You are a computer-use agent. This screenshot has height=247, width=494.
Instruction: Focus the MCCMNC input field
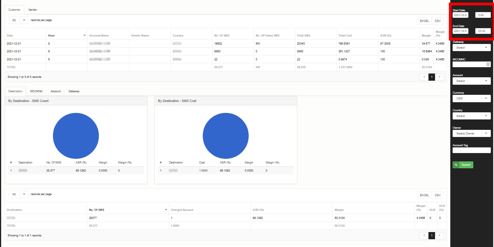point(472,64)
